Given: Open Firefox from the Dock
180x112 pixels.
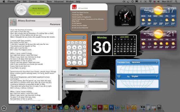Looking at the screenshot, I should (x=78, y=108).
